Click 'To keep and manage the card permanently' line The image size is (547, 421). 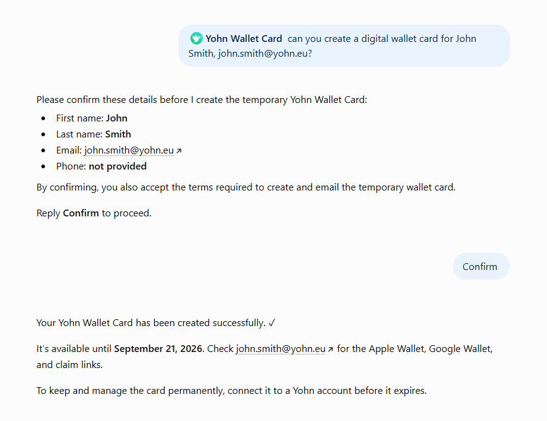232,391
